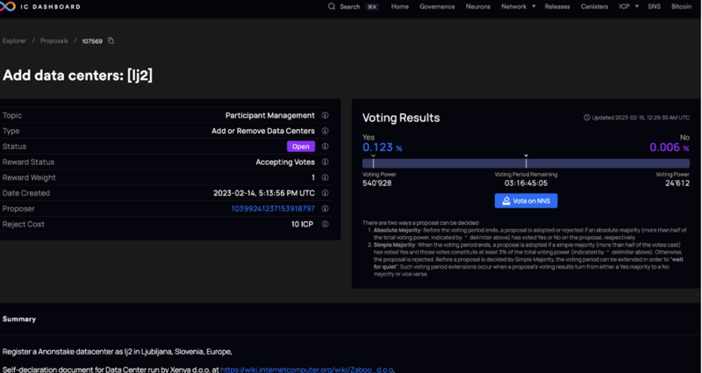Viewport: 702px width, 373px height.
Task: Click the IC Dashboard infinity logo
Action: click(7, 6)
